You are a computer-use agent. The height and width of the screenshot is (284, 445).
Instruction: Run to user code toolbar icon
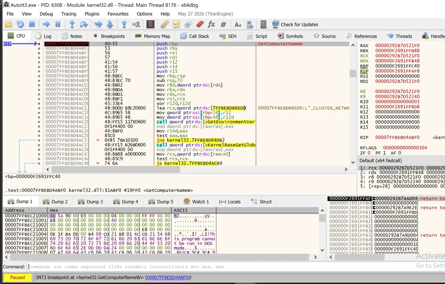coord(136,24)
